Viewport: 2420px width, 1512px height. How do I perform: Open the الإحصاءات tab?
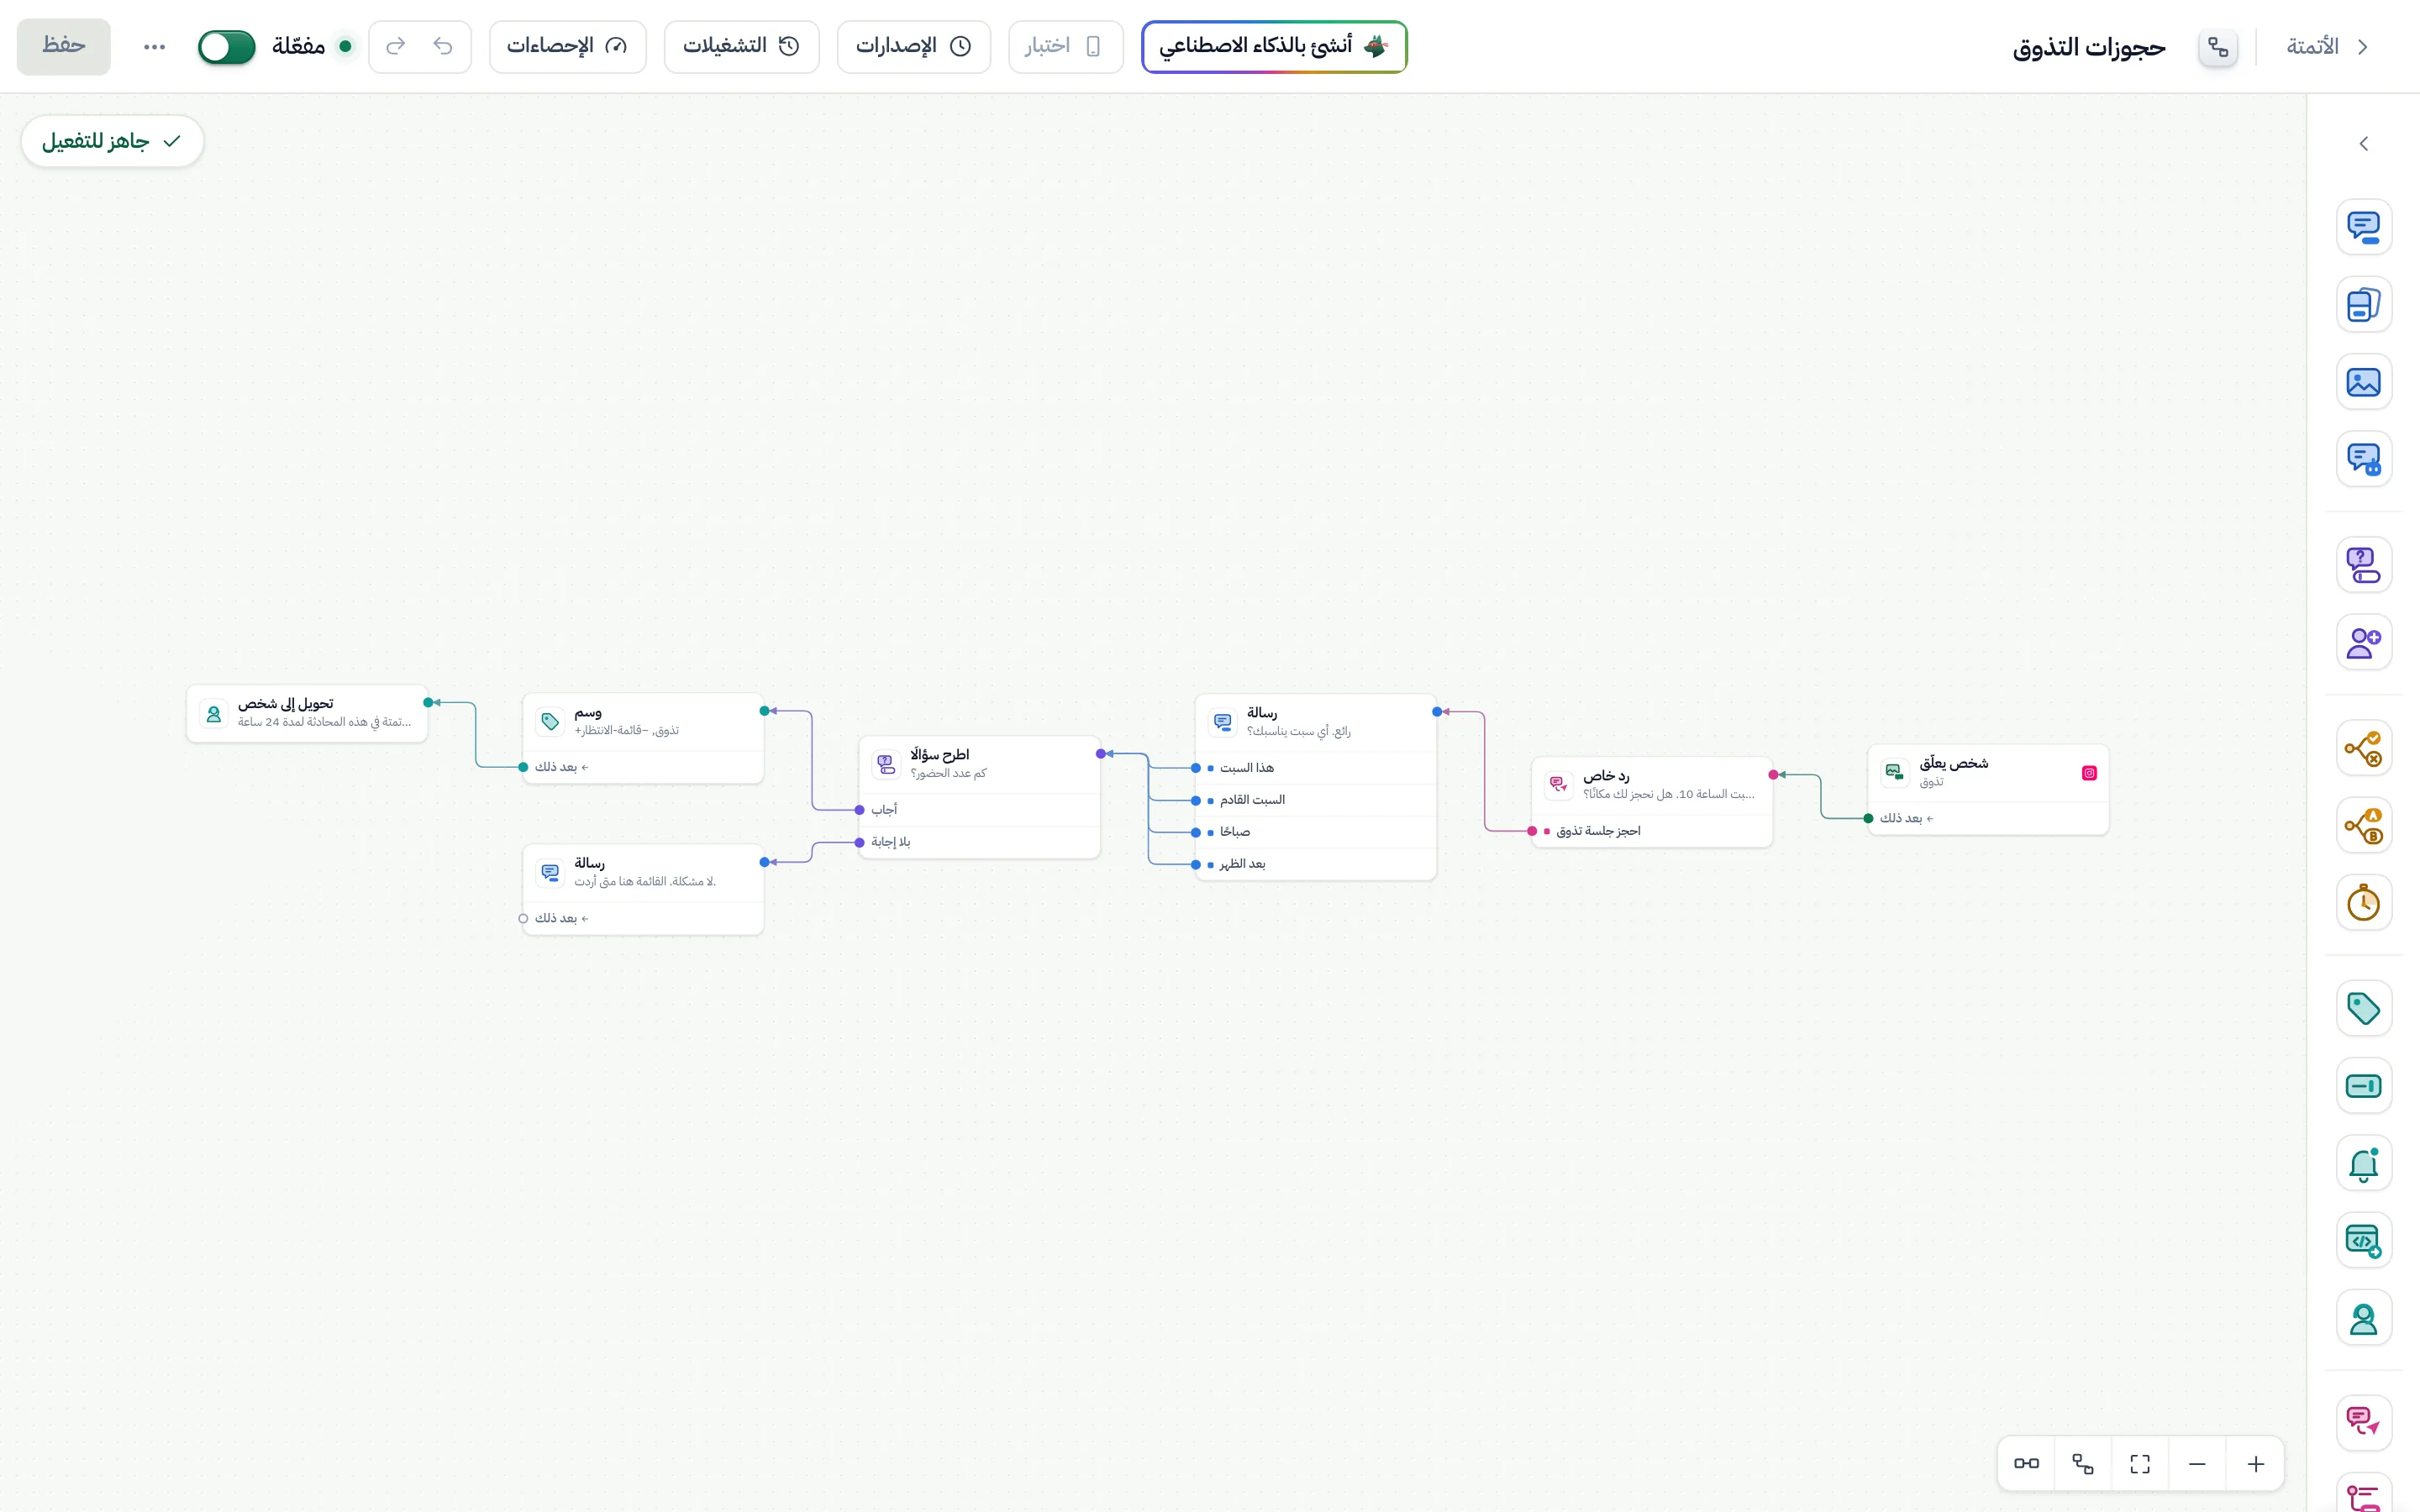tap(567, 46)
